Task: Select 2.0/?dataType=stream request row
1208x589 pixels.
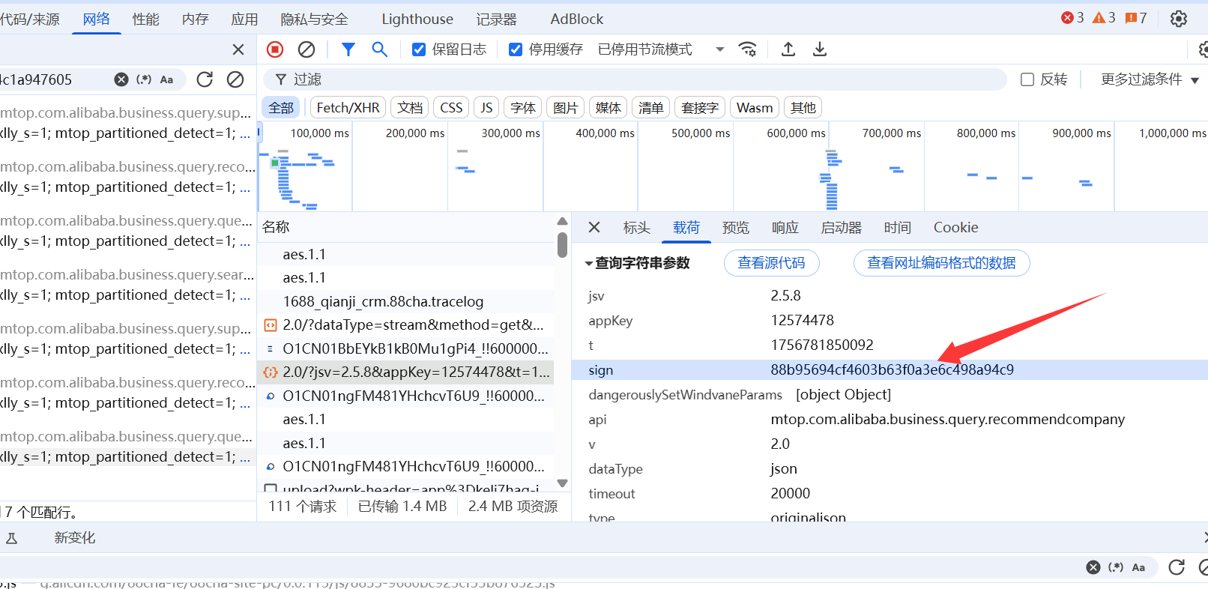Action: (x=405, y=324)
